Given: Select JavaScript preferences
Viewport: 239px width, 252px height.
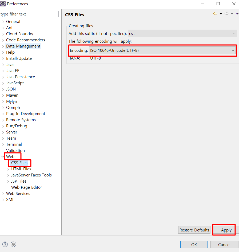Looking at the screenshot, I should coord(15,83).
